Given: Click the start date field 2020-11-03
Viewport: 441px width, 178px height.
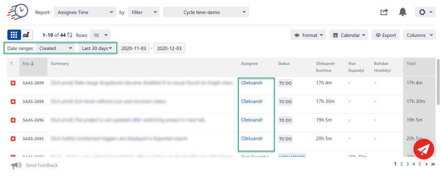Looking at the screenshot, I should pos(134,48).
